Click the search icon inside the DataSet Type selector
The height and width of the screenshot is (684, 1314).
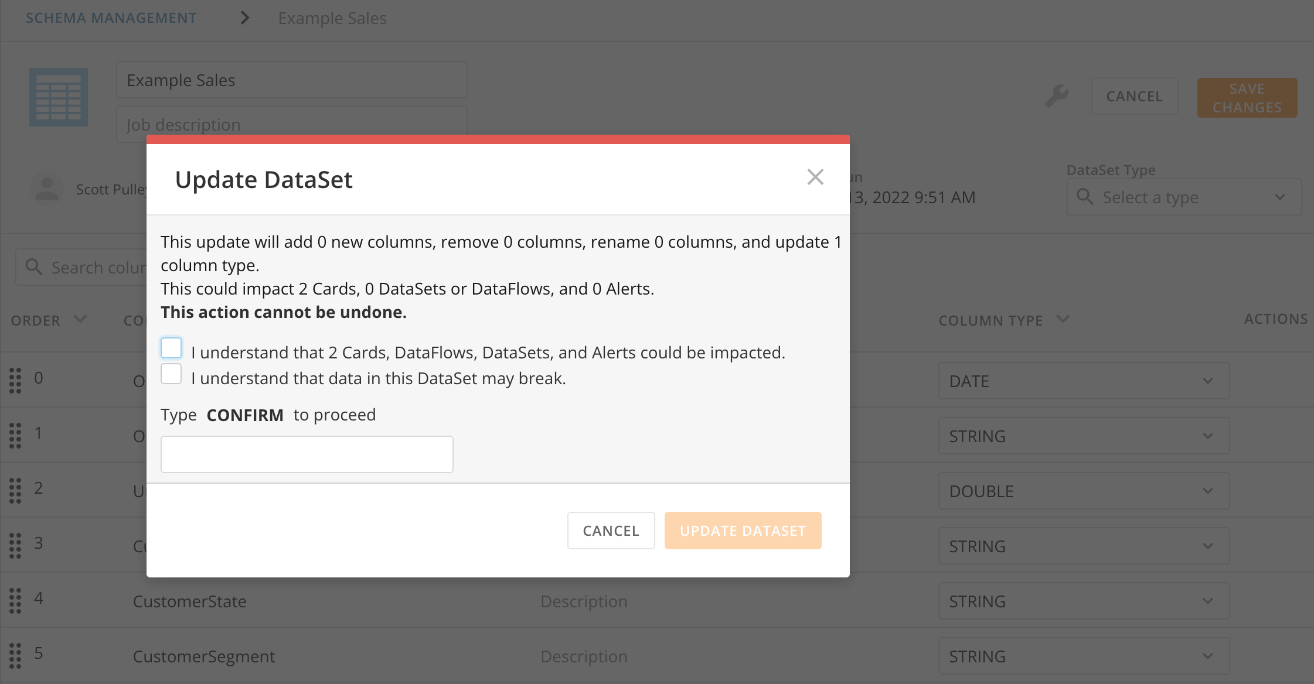(x=1085, y=197)
